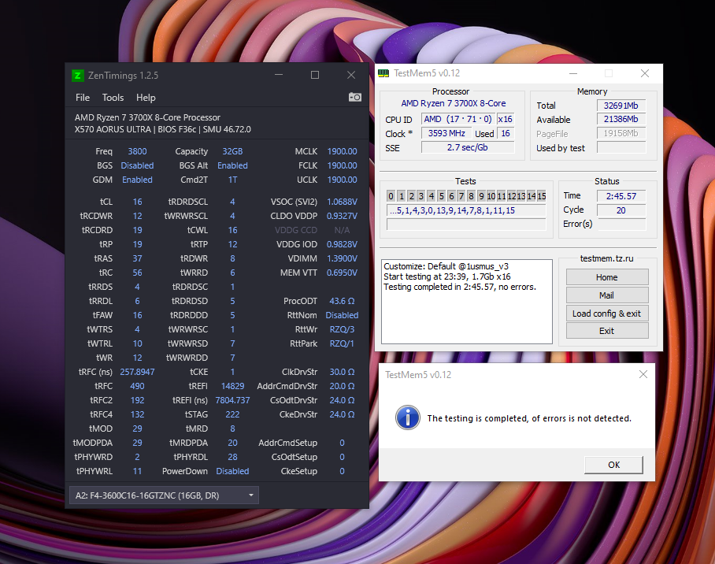Click the X570 AORUS ULTRA BIOS info line
The height and width of the screenshot is (564, 715).
pyautogui.click(x=163, y=129)
